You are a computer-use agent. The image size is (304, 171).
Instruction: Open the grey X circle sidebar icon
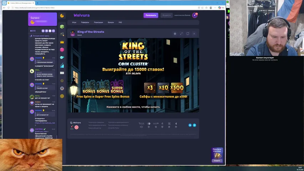click(62, 88)
